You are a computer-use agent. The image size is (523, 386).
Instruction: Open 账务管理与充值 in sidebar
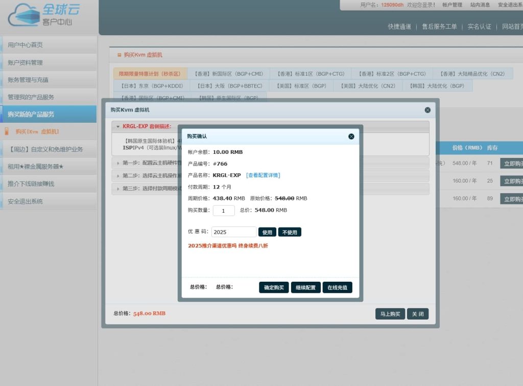coord(28,80)
